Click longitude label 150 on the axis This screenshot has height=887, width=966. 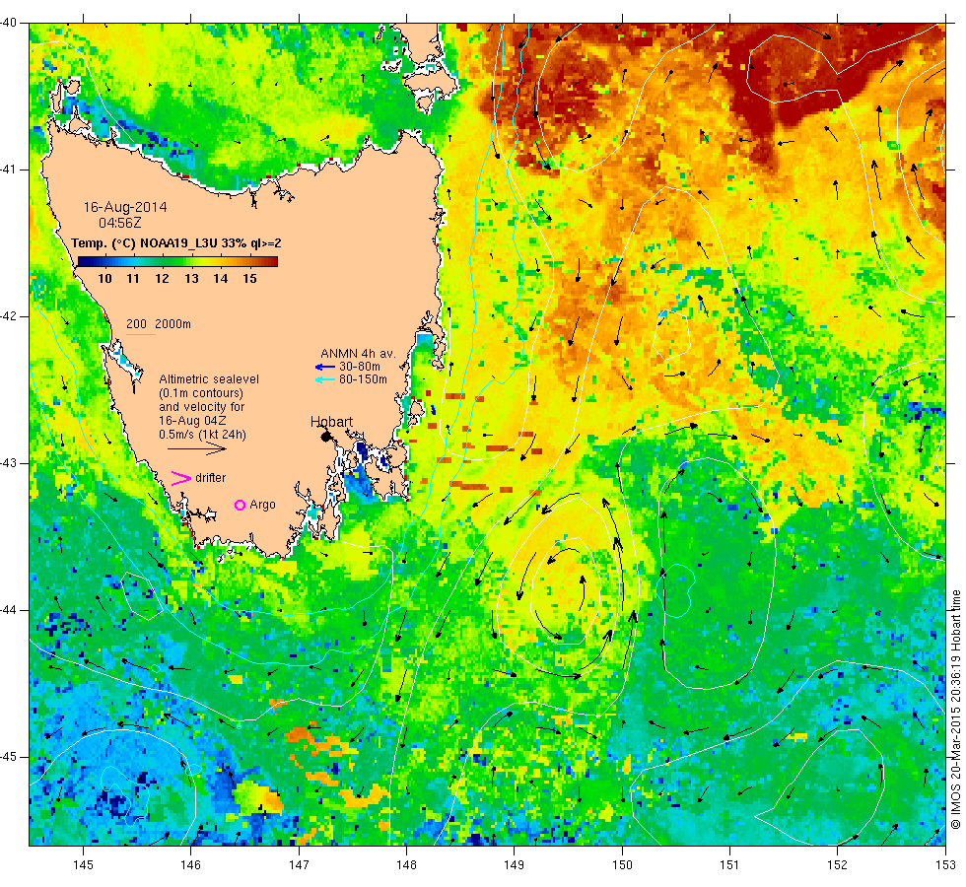coord(622,865)
